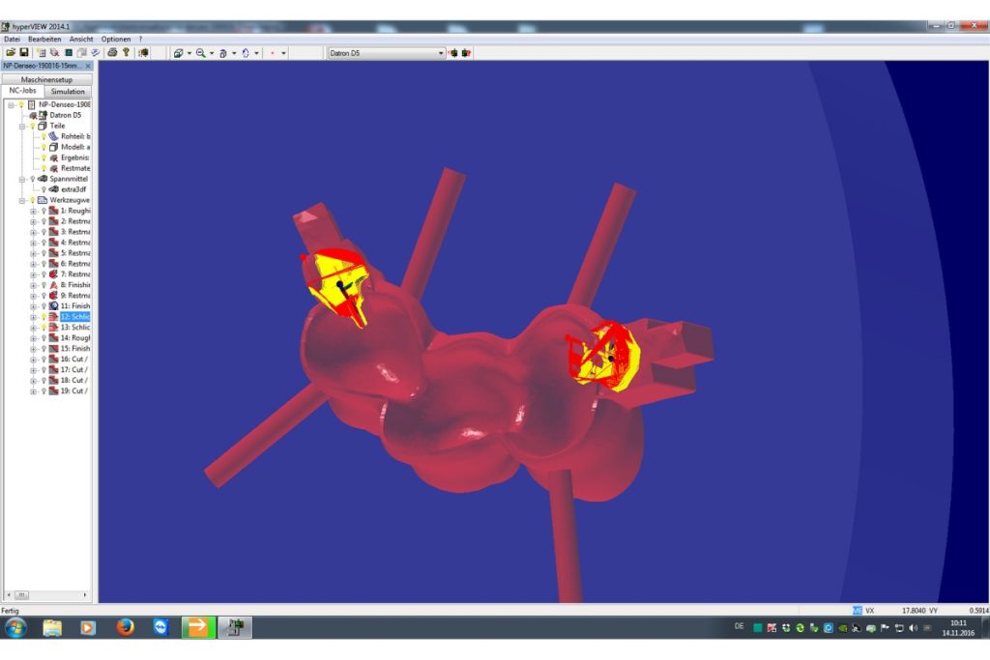Collapse the Werkzeugwege tree node
Screen dimensions: 990x660
click(x=22, y=200)
